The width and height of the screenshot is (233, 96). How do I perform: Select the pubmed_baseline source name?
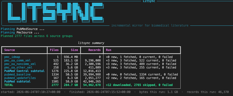click(x=17, y=74)
